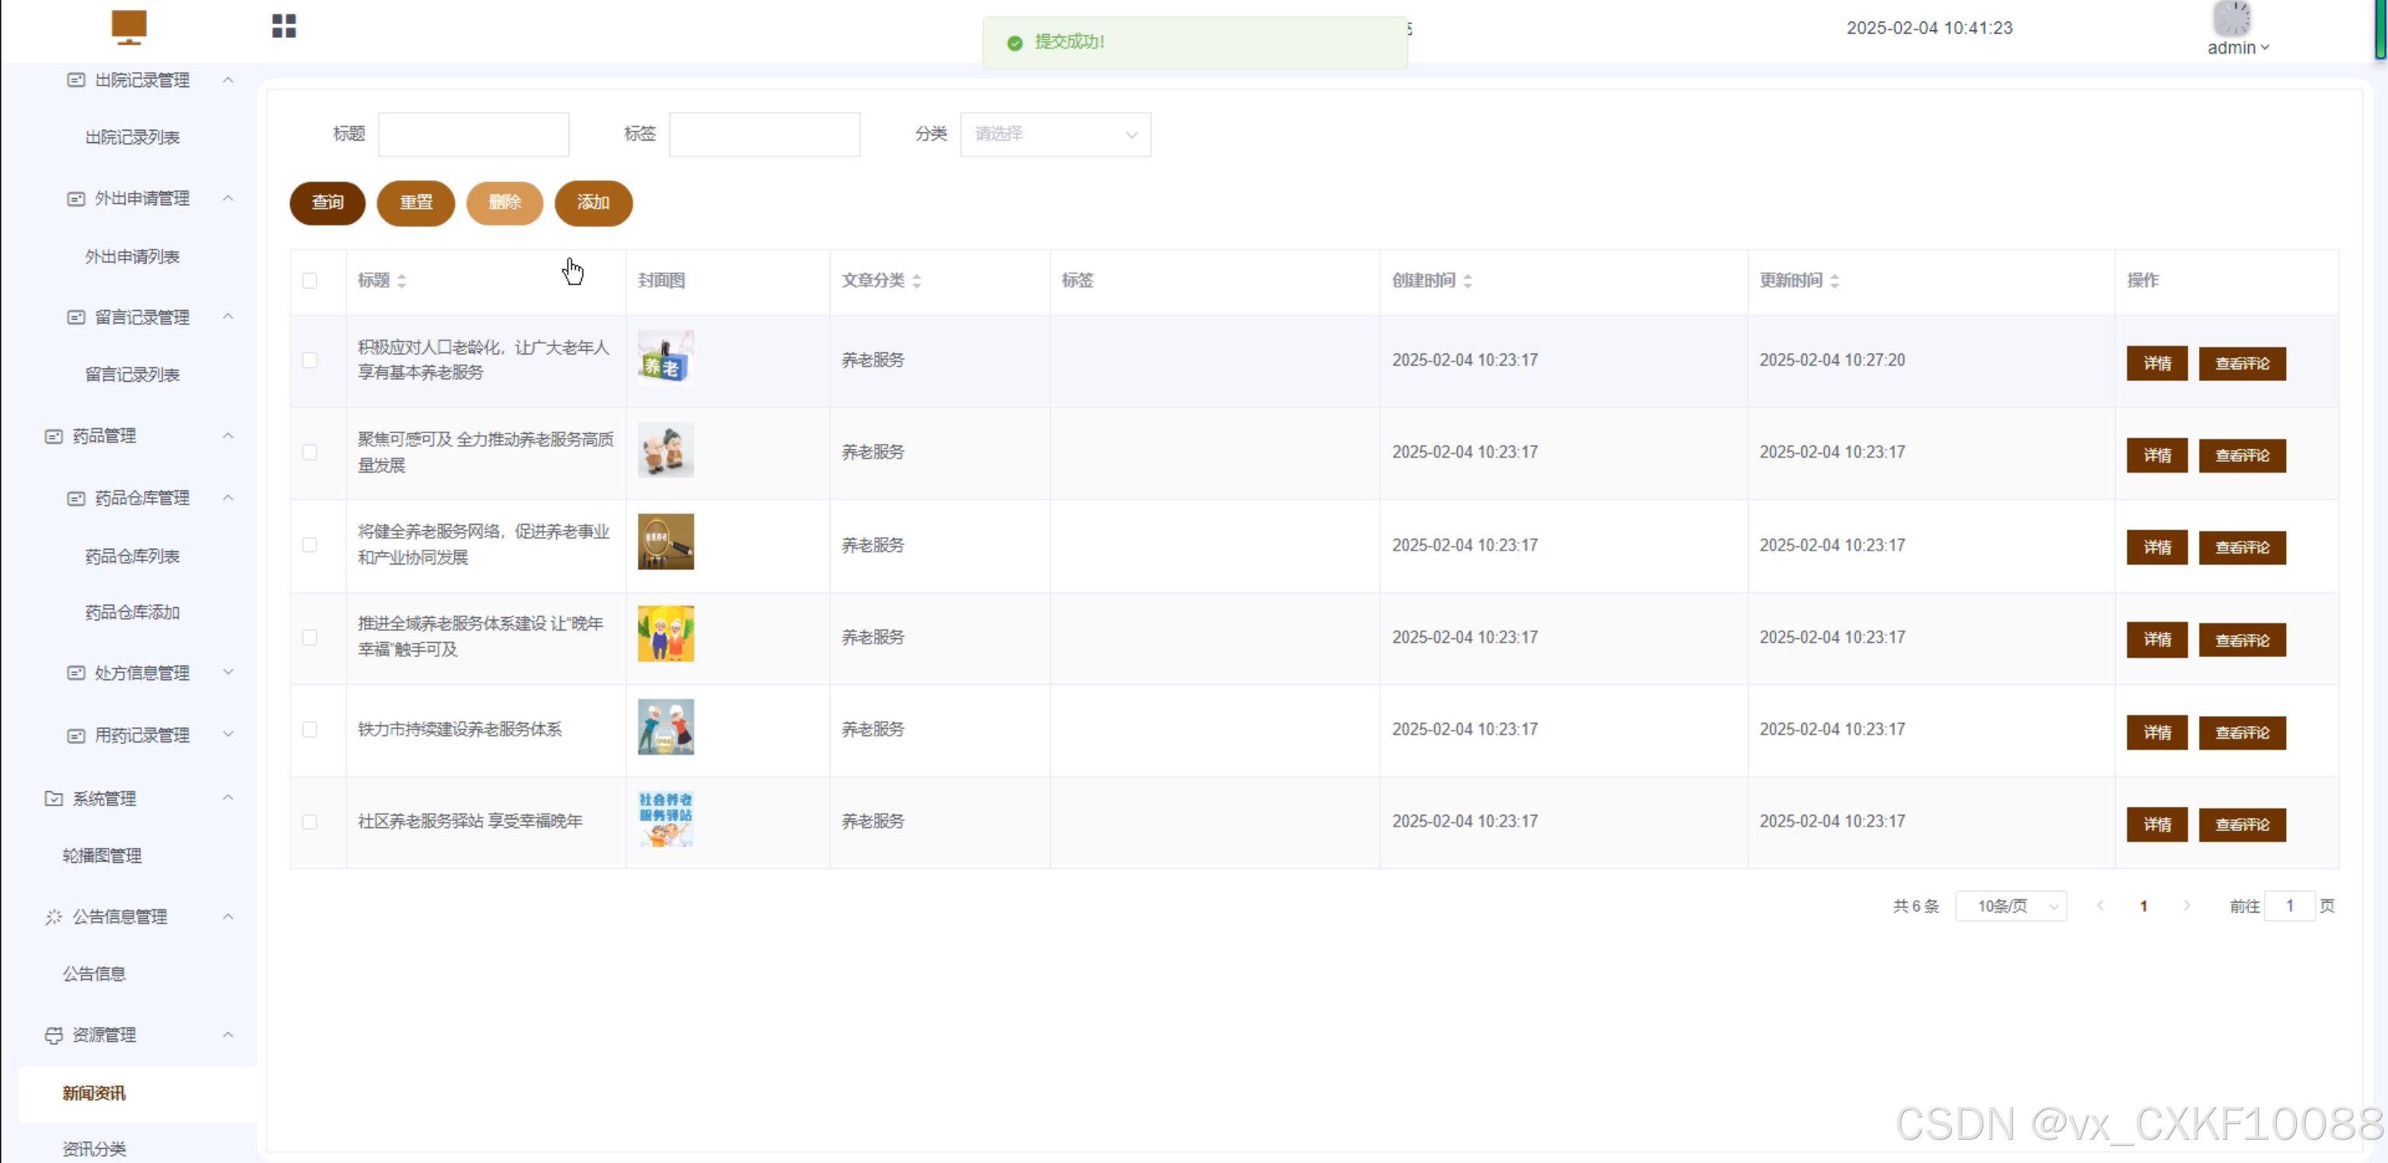Toggle the select-all header checkbox
This screenshot has height=1163, width=2388.
click(x=310, y=281)
